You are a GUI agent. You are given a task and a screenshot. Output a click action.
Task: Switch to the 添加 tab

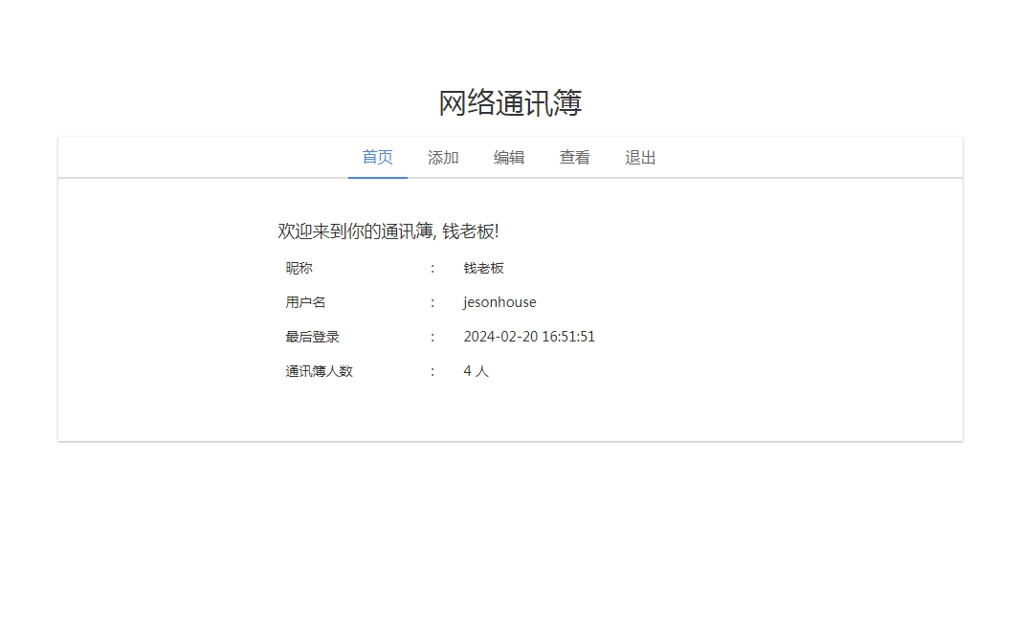click(x=443, y=158)
